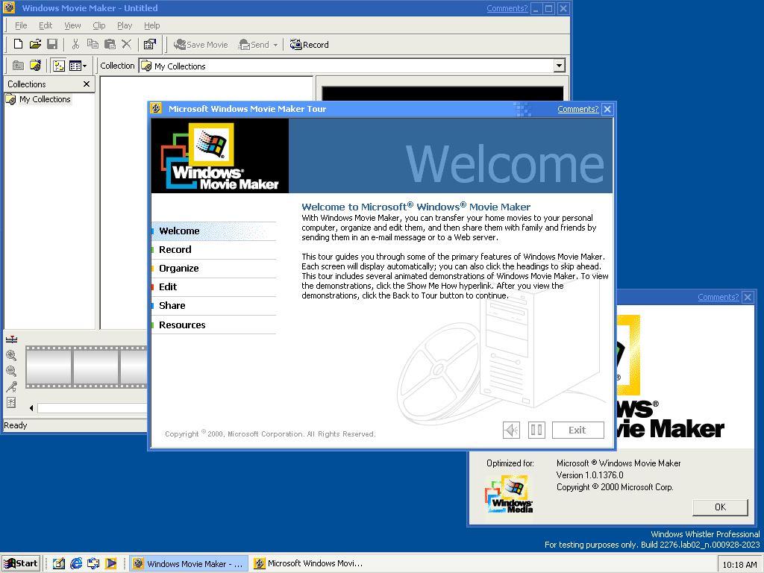Click the New Project toolbar icon
Viewport: 764px width, 573px height.
click(18, 45)
